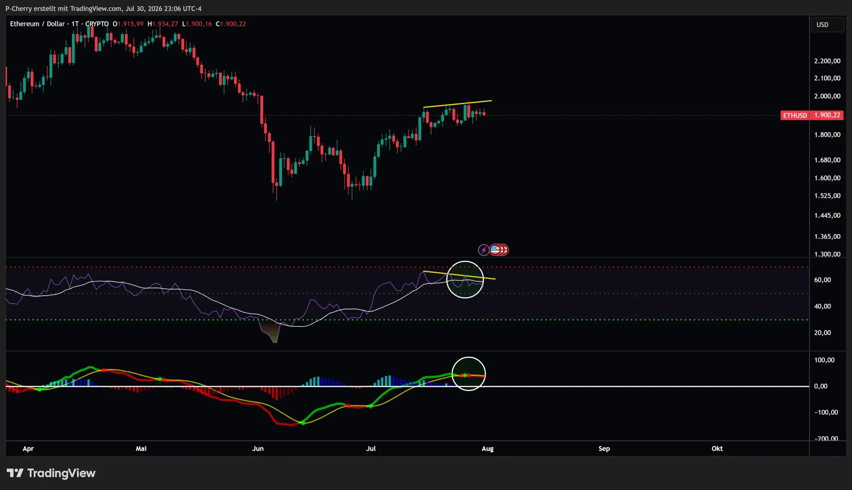Click the 'Jun' label on the time axis
The height and width of the screenshot is (490, 852).
[x=258, y=449]
